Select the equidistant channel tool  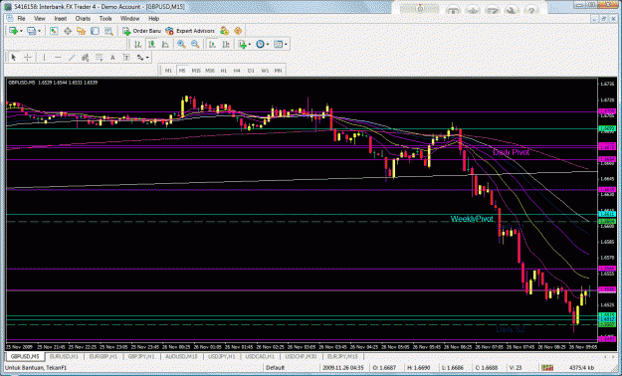85,58
